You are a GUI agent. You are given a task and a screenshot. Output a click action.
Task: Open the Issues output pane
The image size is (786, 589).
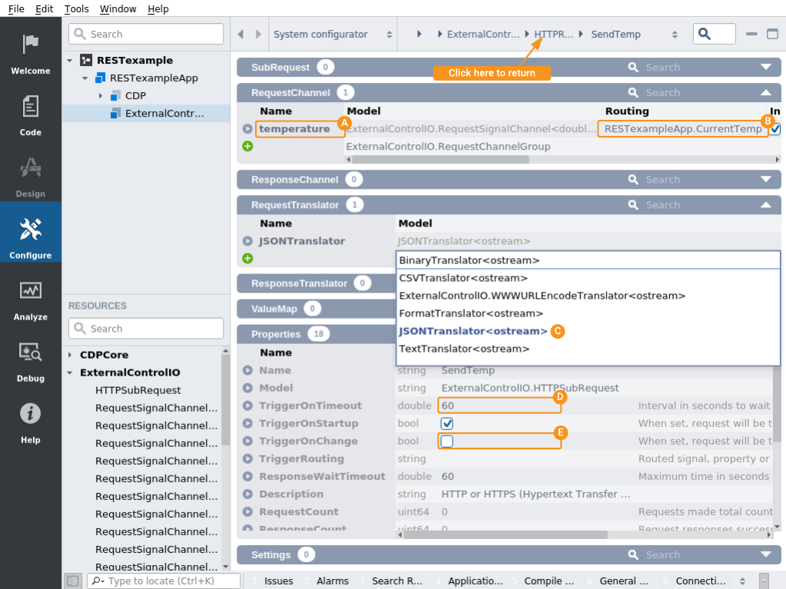pos(278,581)
